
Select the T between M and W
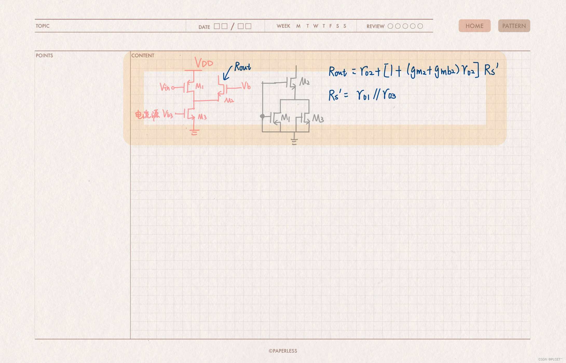pyautogui.click(x=308, y=26)
